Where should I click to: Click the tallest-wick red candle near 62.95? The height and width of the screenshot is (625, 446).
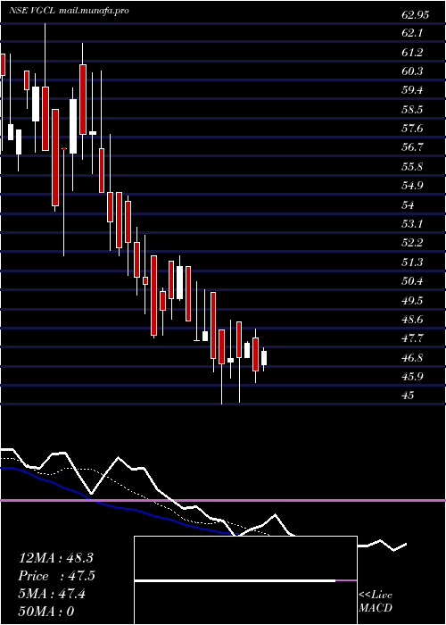pyautogui.click(x=45, y=87)
